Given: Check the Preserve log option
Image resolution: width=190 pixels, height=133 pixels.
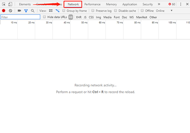Looking at the screenshot, I should [x=93, y=11].
